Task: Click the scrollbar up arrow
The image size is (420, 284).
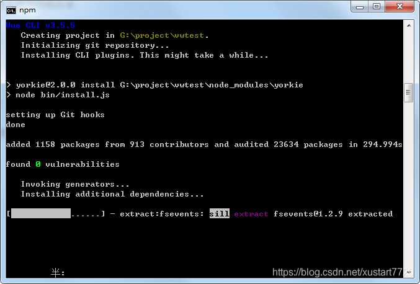Action: (x=409, y=25)
